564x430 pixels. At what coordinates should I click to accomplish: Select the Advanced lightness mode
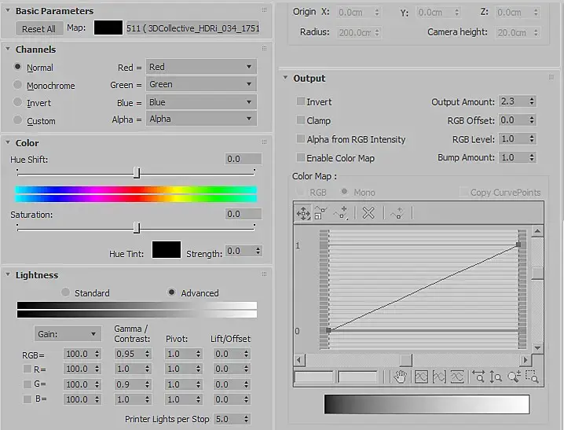[x=171, y=292]
